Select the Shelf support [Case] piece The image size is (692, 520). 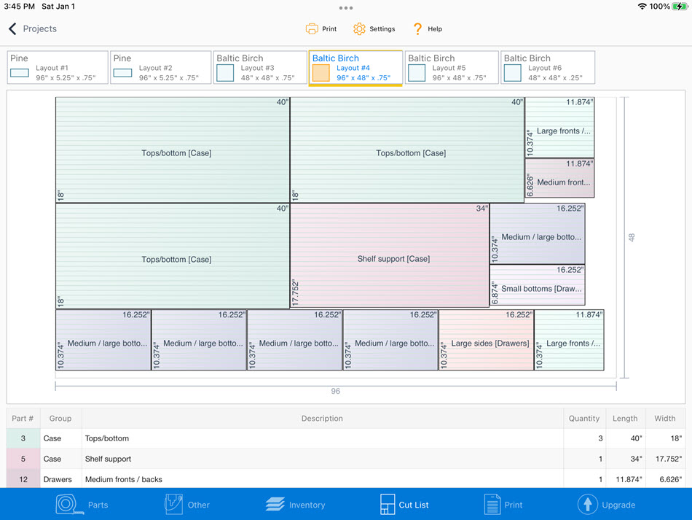pyautogui.click(x=390, y=255)
